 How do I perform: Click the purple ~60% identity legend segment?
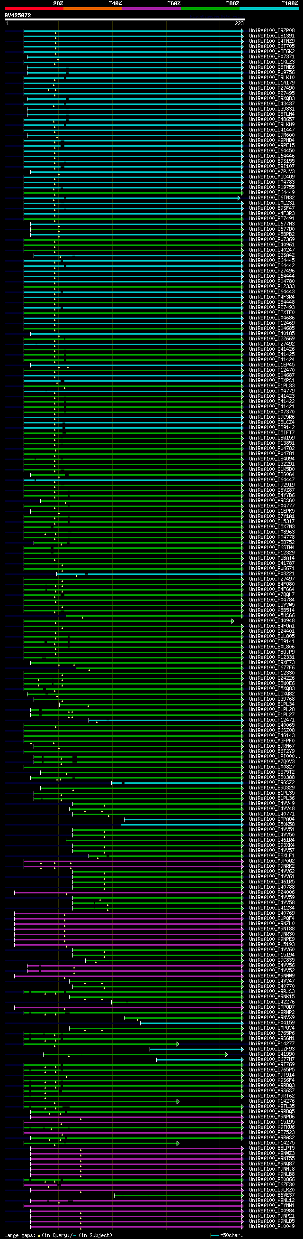point(151,9)
